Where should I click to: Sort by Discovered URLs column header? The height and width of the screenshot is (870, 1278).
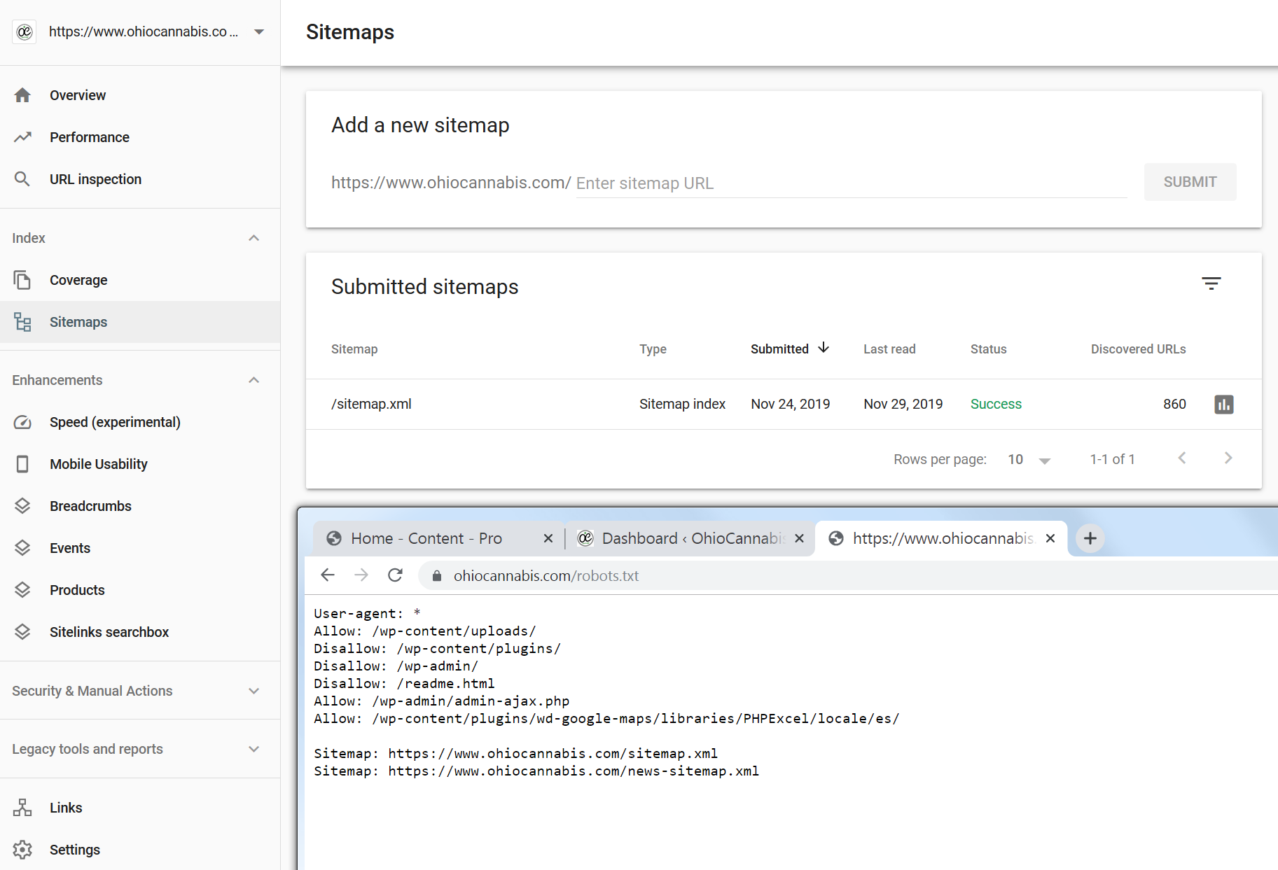(1139, 349)
